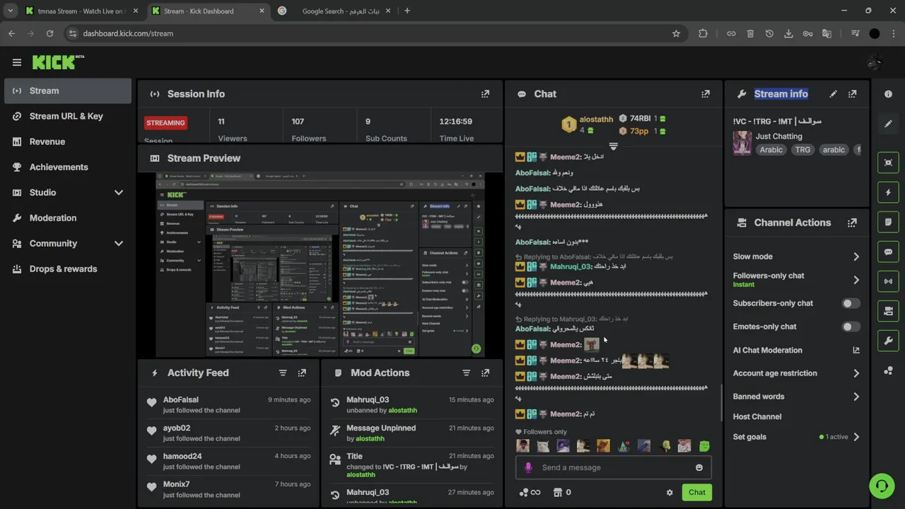Click the purple microphone icon in message box
The image size is (905, 509).
[528, 467]
